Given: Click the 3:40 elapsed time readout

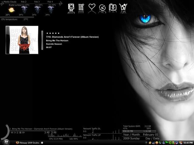Looking at the screenshot, I should (x=47, y=133).
